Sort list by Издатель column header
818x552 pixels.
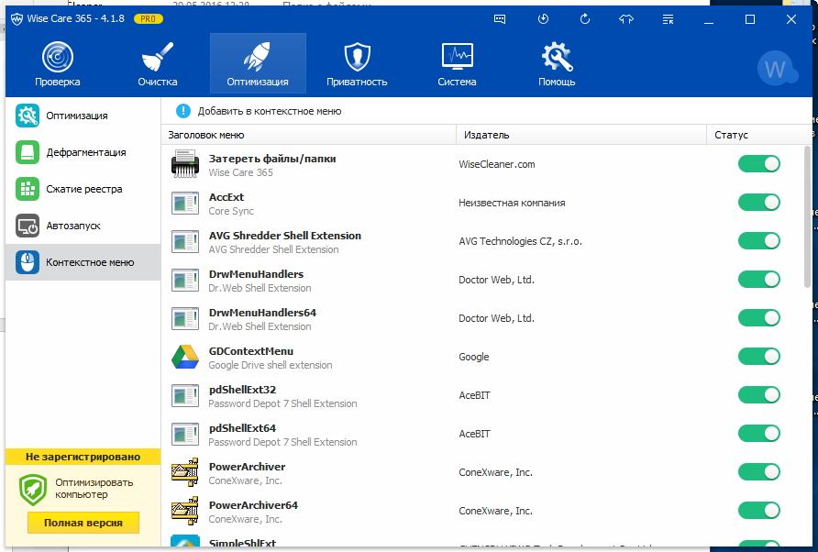(486, 135)
